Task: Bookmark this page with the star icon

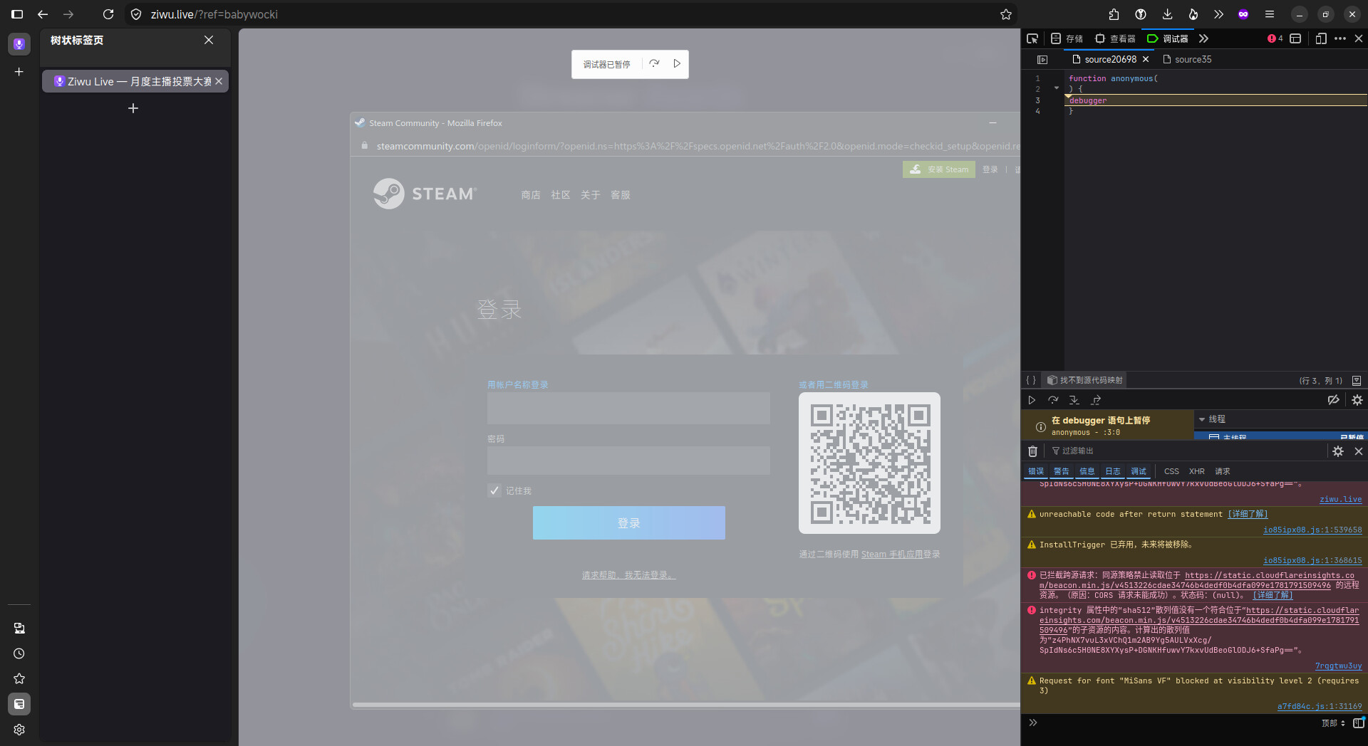Action: [1006, 14]
